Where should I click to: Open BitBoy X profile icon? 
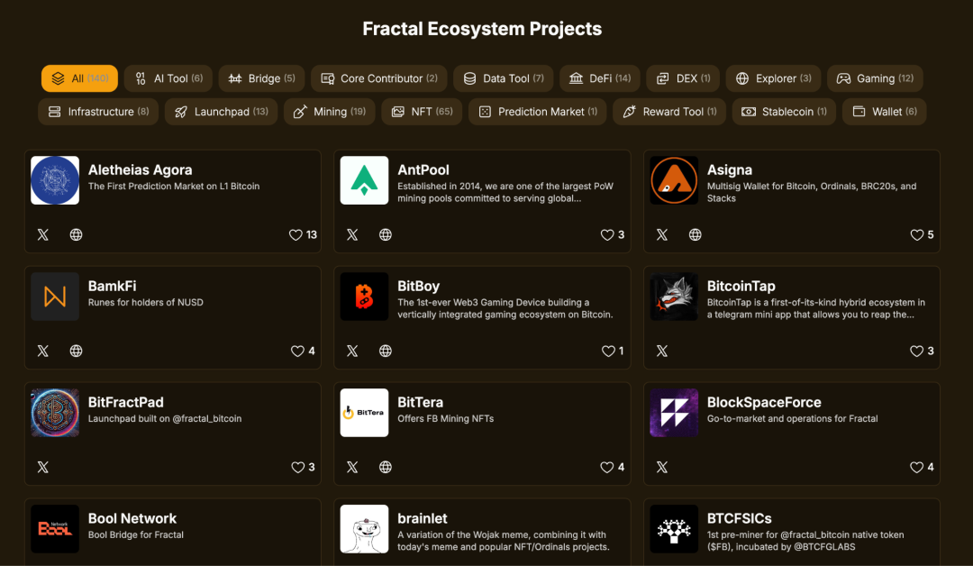tap(352, 351)
